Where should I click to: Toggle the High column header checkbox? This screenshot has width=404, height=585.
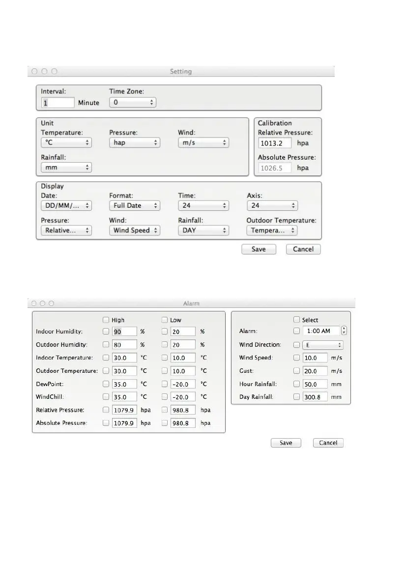(106, 320)
